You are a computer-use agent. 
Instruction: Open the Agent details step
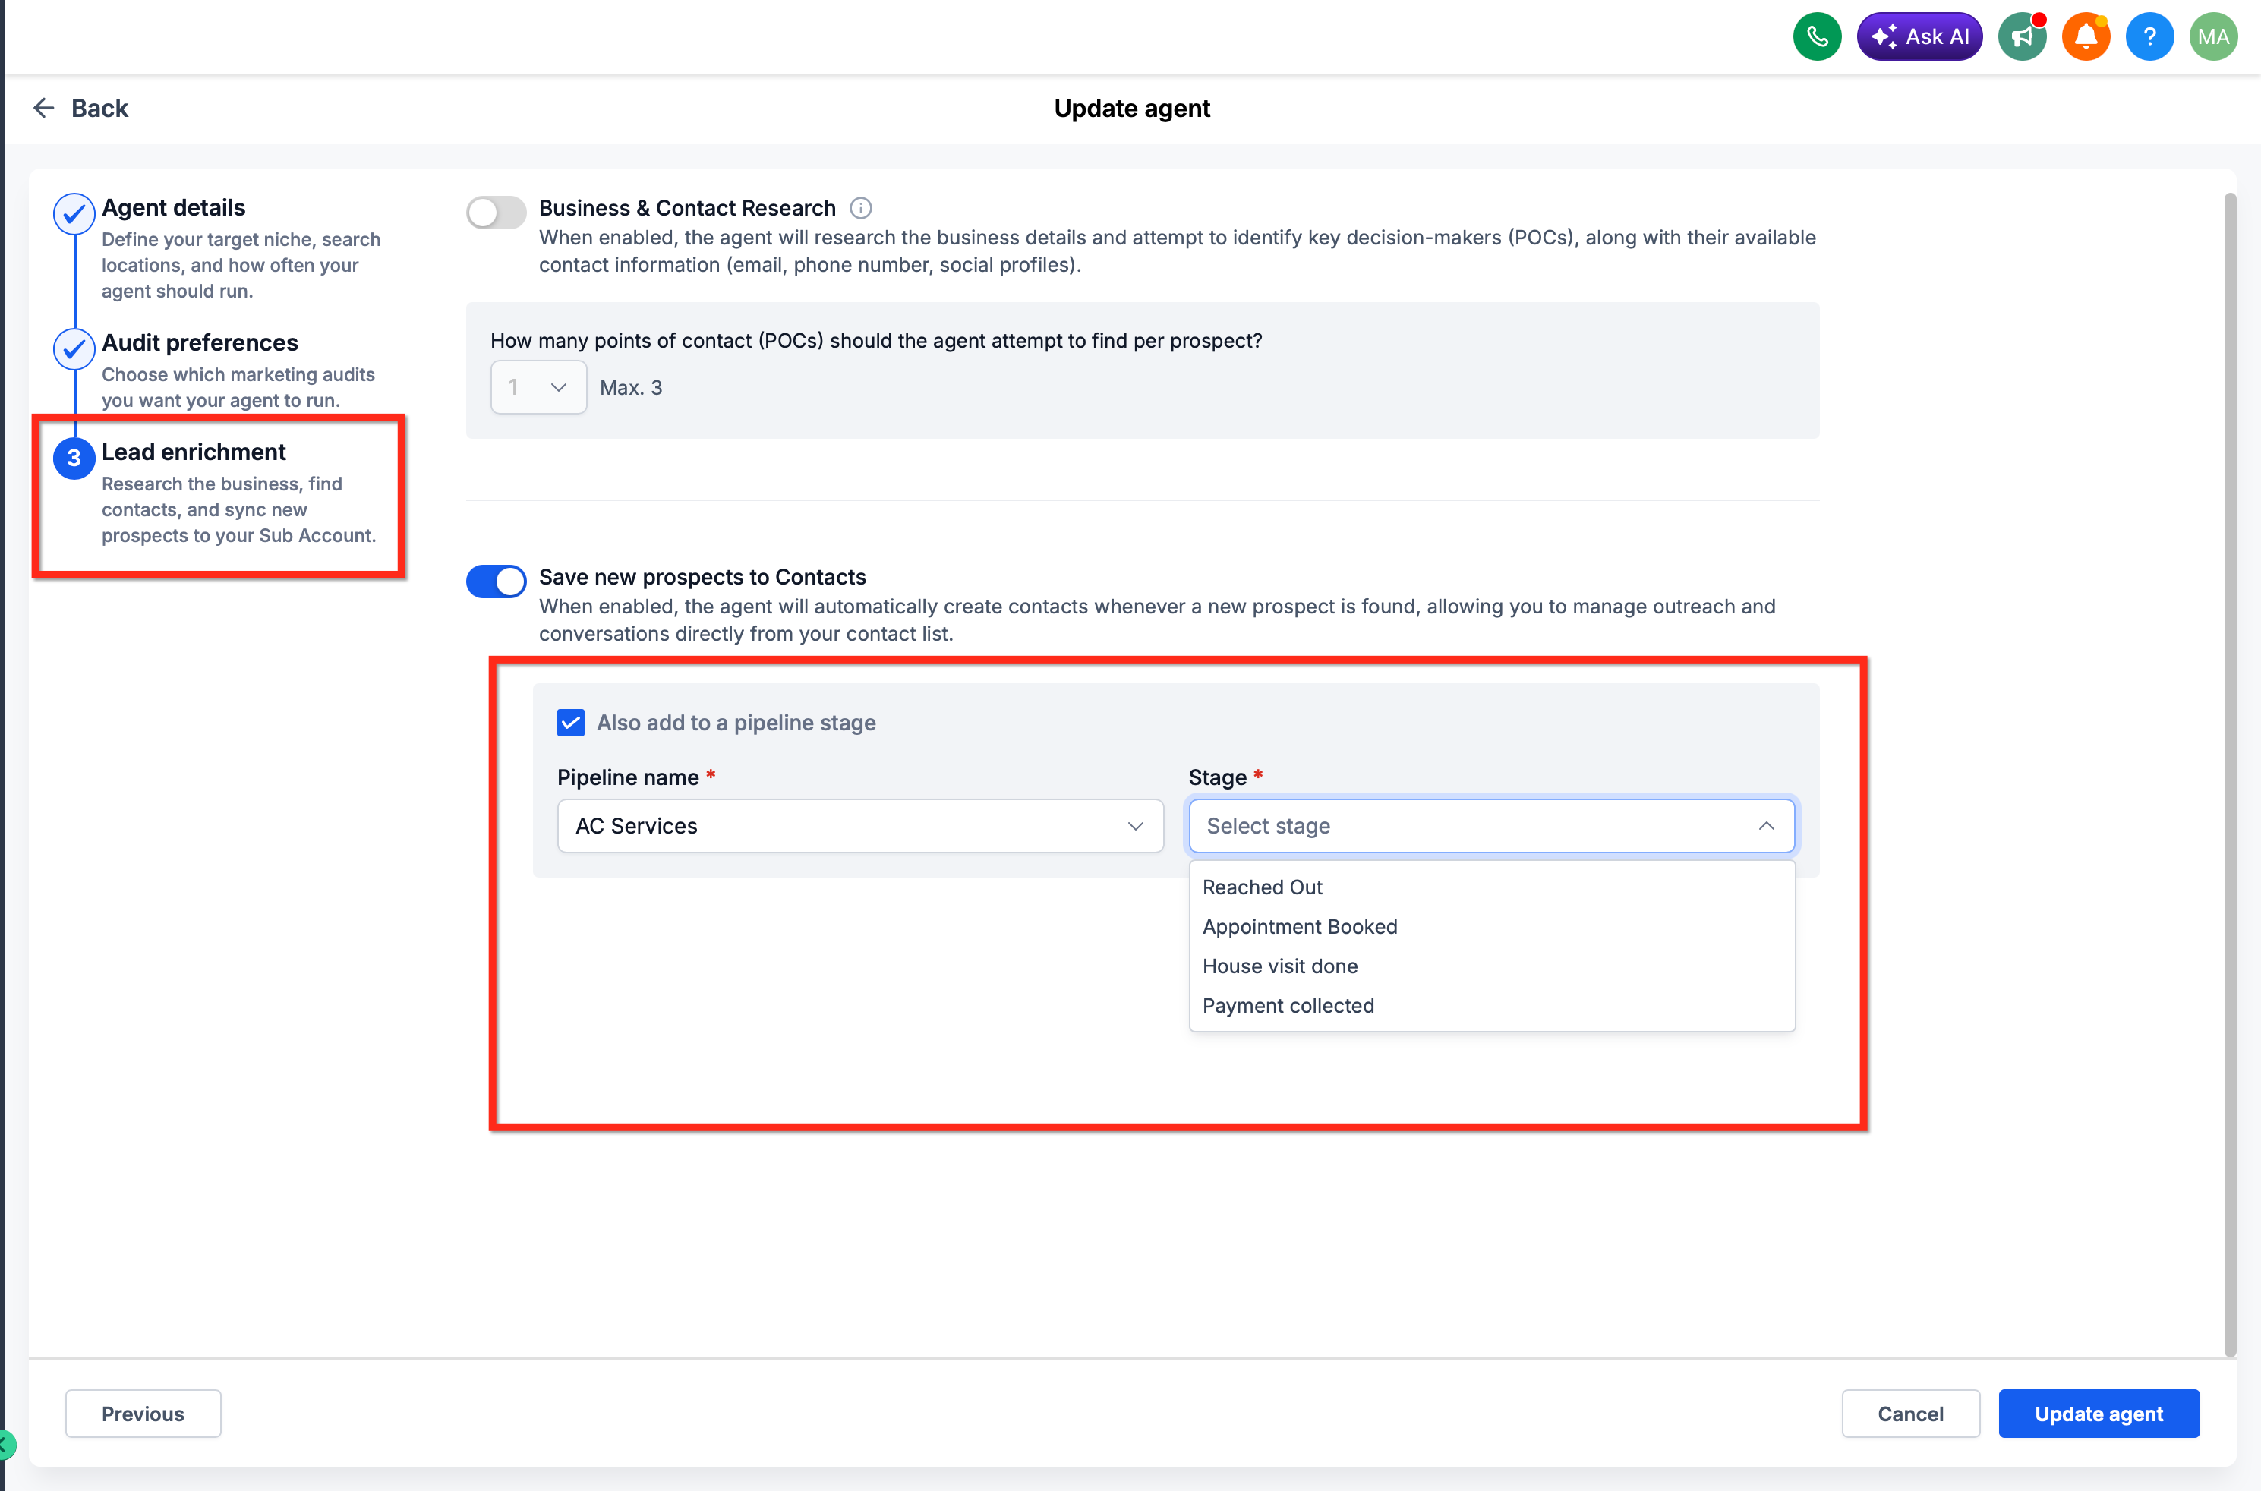pyautogui.click(x=173, y=208)
